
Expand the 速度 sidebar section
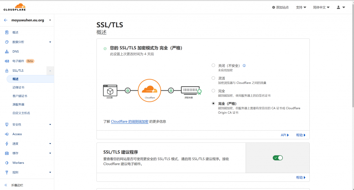click(x=50, y=144)
